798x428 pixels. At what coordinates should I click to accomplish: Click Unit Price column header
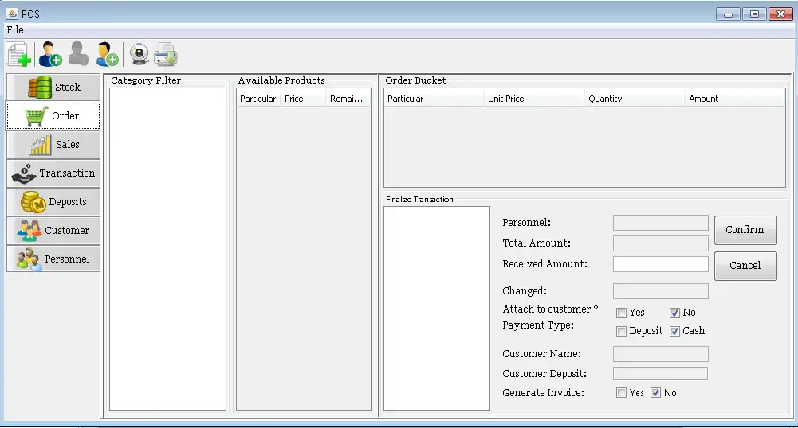534,99
